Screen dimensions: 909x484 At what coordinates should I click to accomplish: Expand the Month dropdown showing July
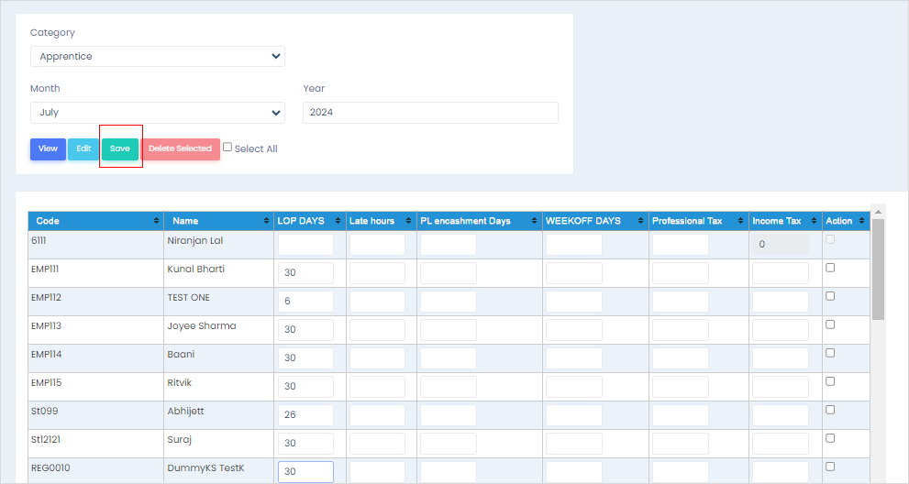click(x=157, y=113)
